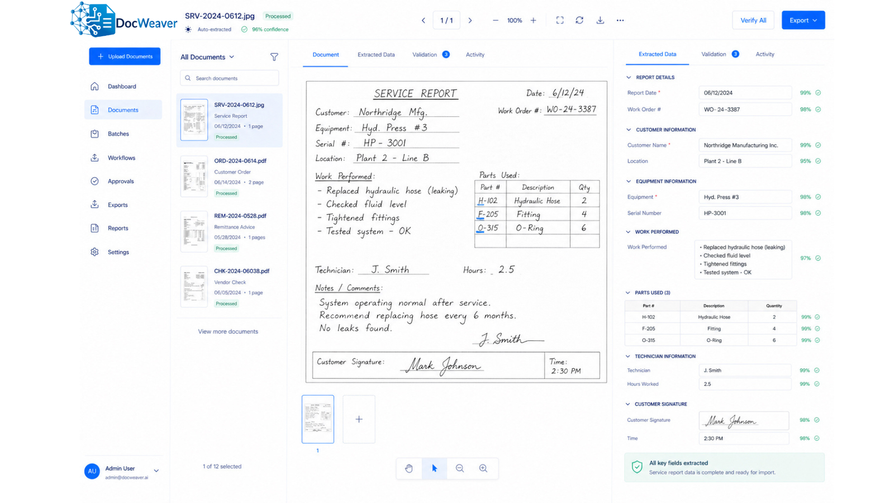Screen dimensions: 894x503
Task: Switch to center Extracted Data tab
Action: click(x=376, y=55)
